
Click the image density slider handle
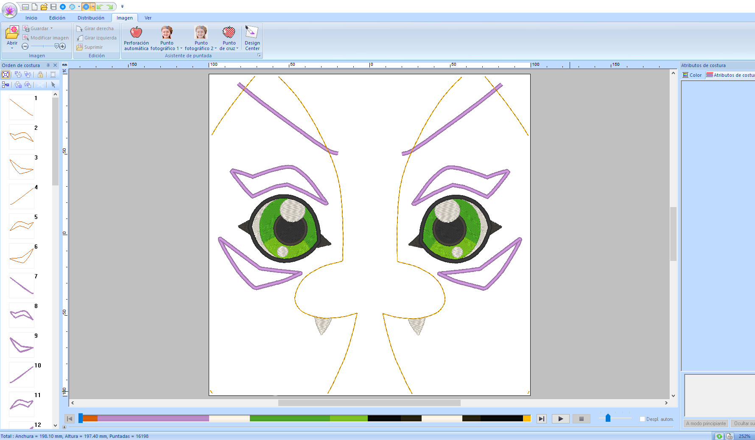coord(57,46)
